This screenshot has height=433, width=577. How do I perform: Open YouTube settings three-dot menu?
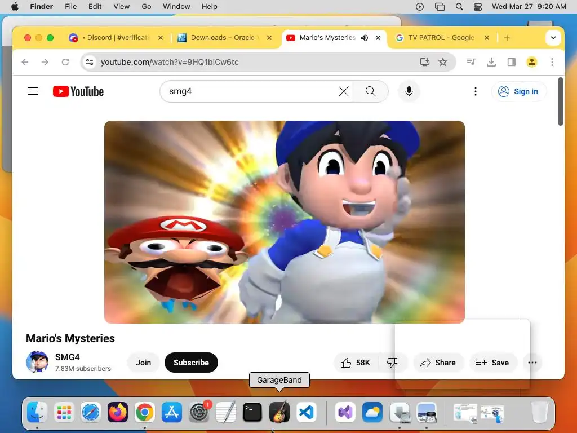pyautogui.click(x=476, y=91)
